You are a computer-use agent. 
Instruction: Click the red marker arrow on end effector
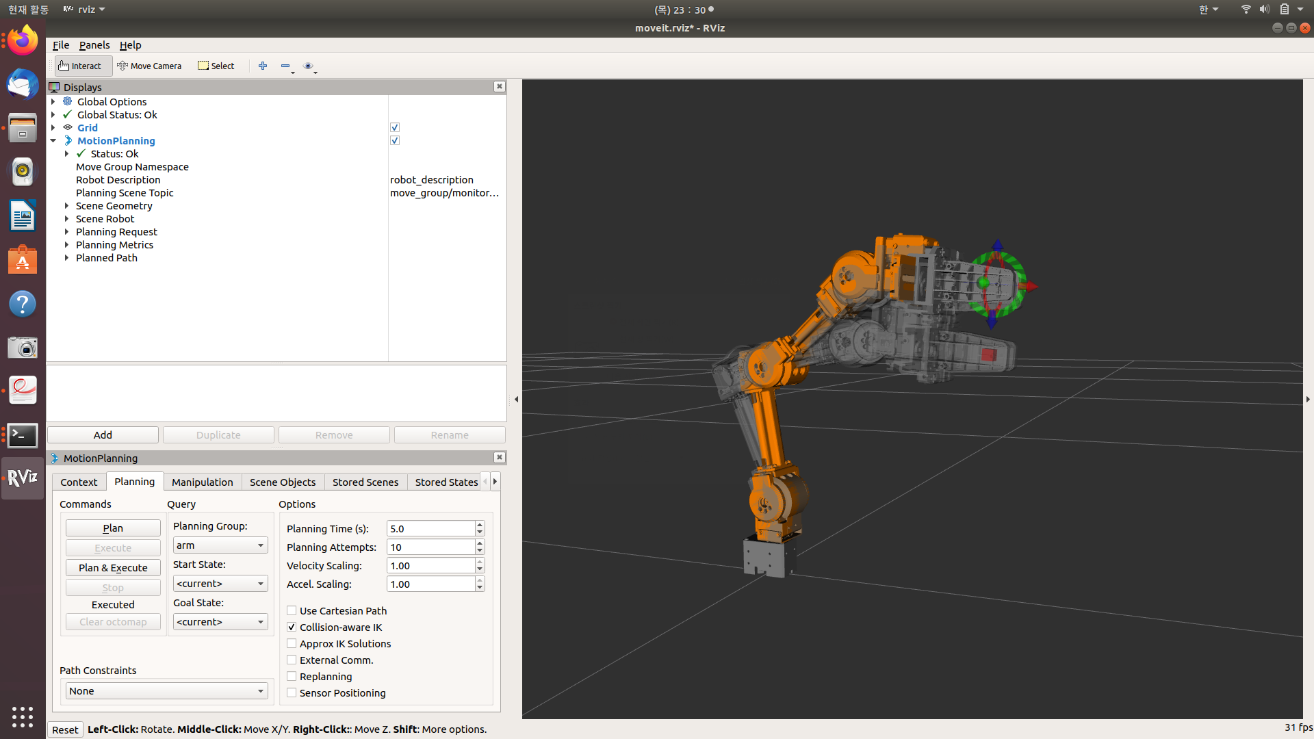pyautogui.click(x=1032, y=287)
